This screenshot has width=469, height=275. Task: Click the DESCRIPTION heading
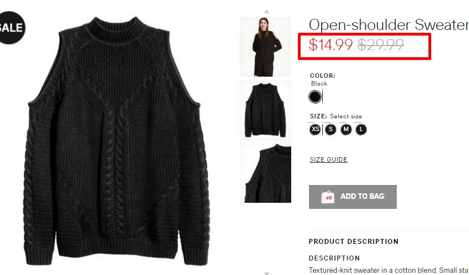point(334,258)
